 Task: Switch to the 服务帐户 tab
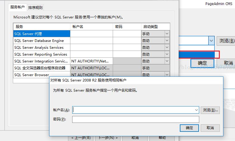pyautogui.click(x=18, y=7)
